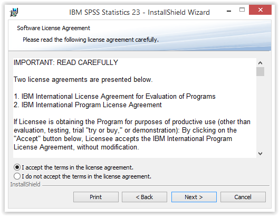Viewport: 279px width, 216px height.
Task: Click "Two license agreements are presented below." line
Action: pyautogui.click(x=83, y=80)
